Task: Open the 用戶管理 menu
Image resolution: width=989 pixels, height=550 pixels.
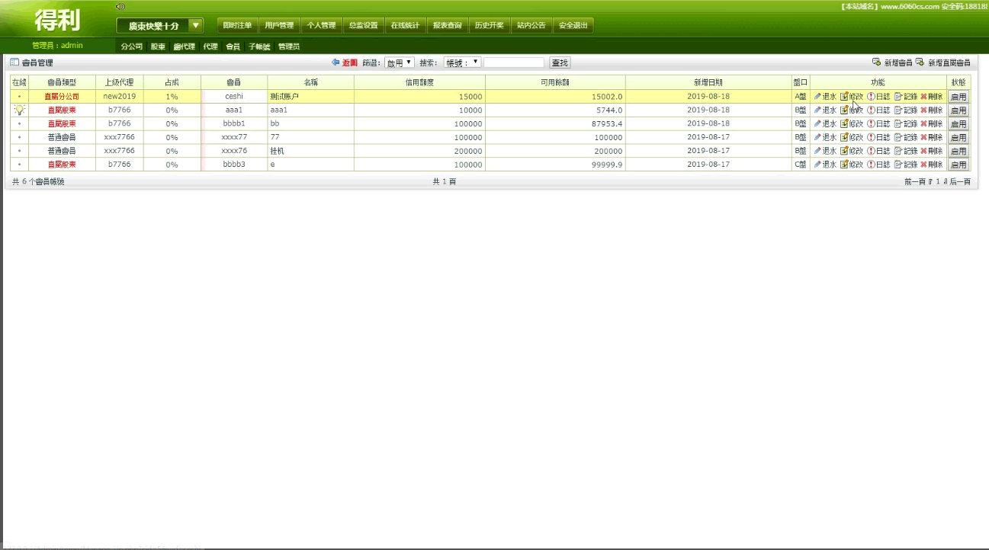Action: 279,26
